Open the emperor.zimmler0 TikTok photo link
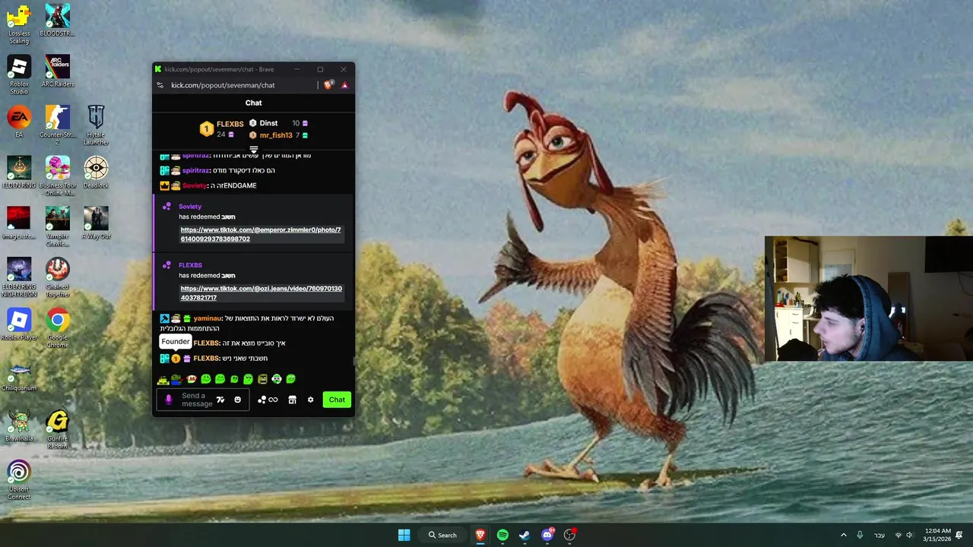Screen dimensions: 973x547 click(x=261, y=234)
